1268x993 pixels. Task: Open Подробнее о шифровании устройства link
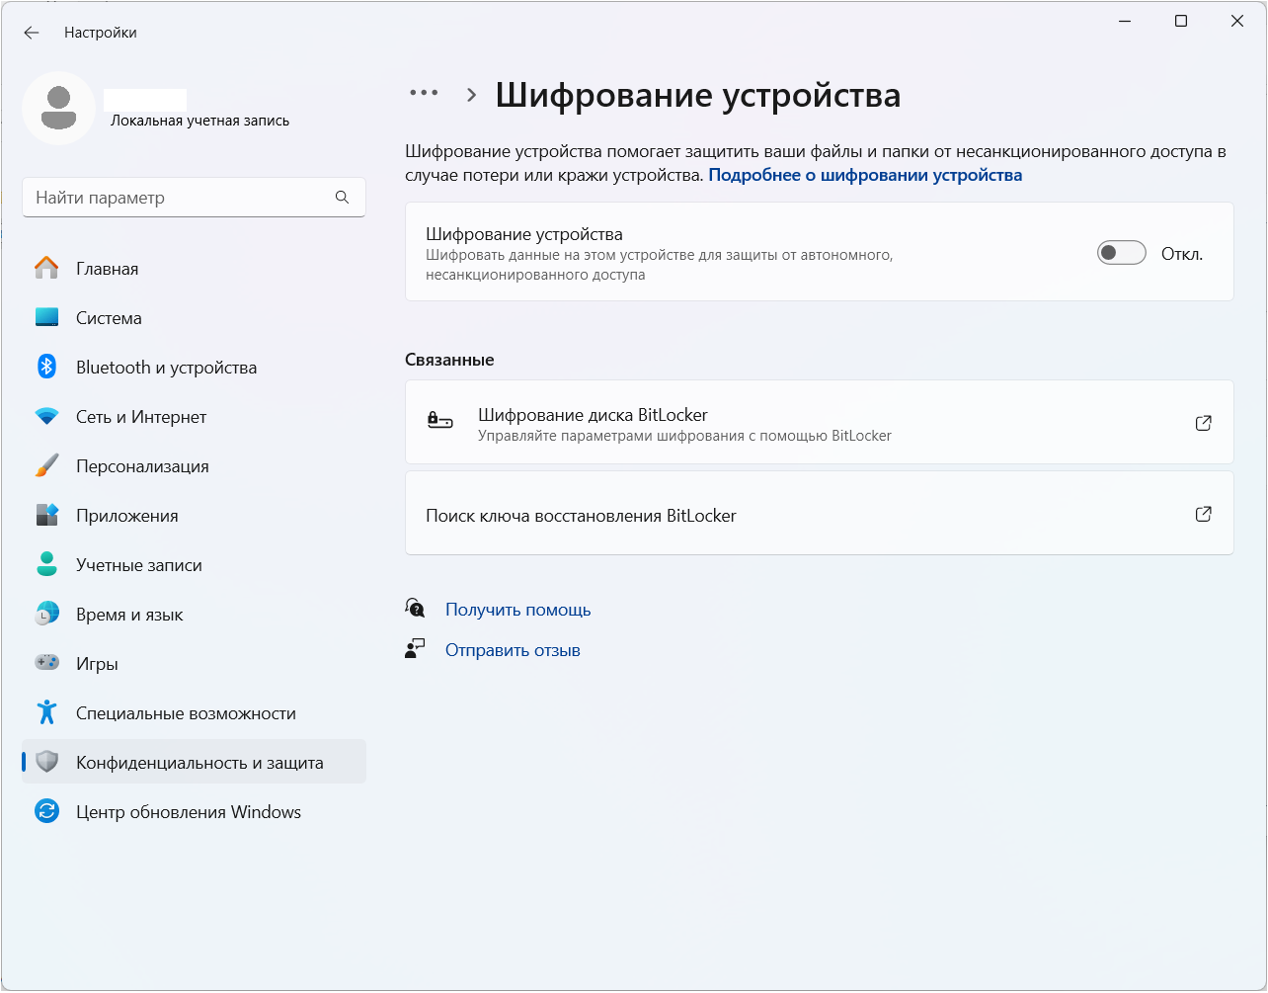point(865,175)
